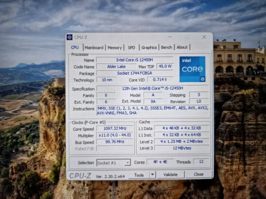The image size is (266, 199).
Task: Click the Name field Intel Core i5 12450H
Action: pyautogui.click(x=135, y=60)
